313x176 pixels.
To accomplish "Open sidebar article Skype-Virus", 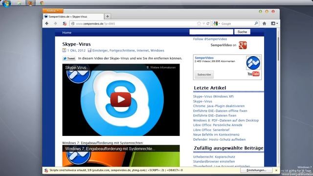I will point(202,101).
